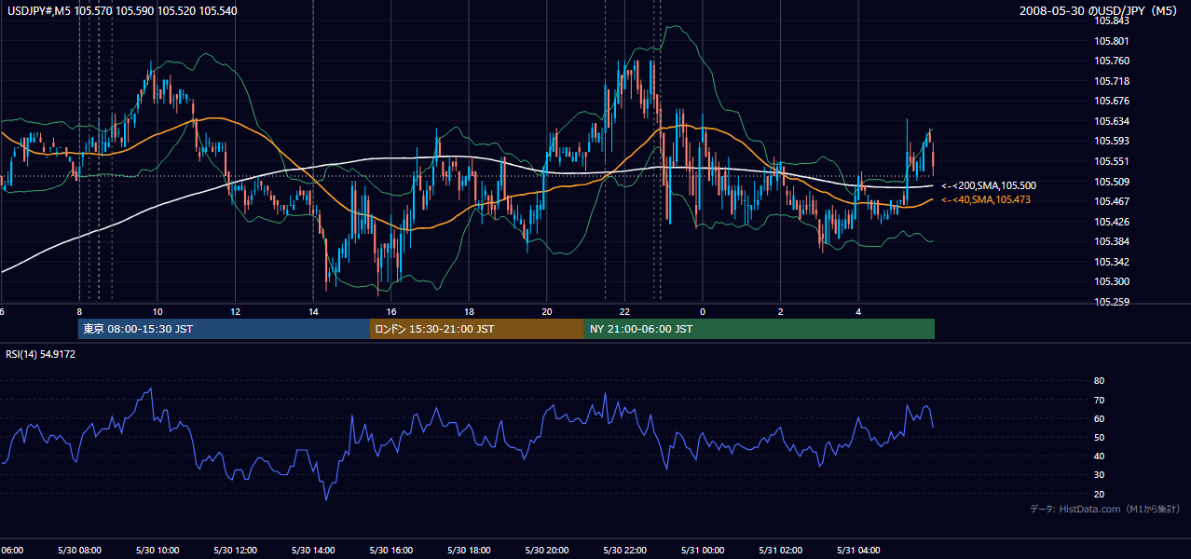
Task: Click price scale value 105.300
Action: (1113, 281)
